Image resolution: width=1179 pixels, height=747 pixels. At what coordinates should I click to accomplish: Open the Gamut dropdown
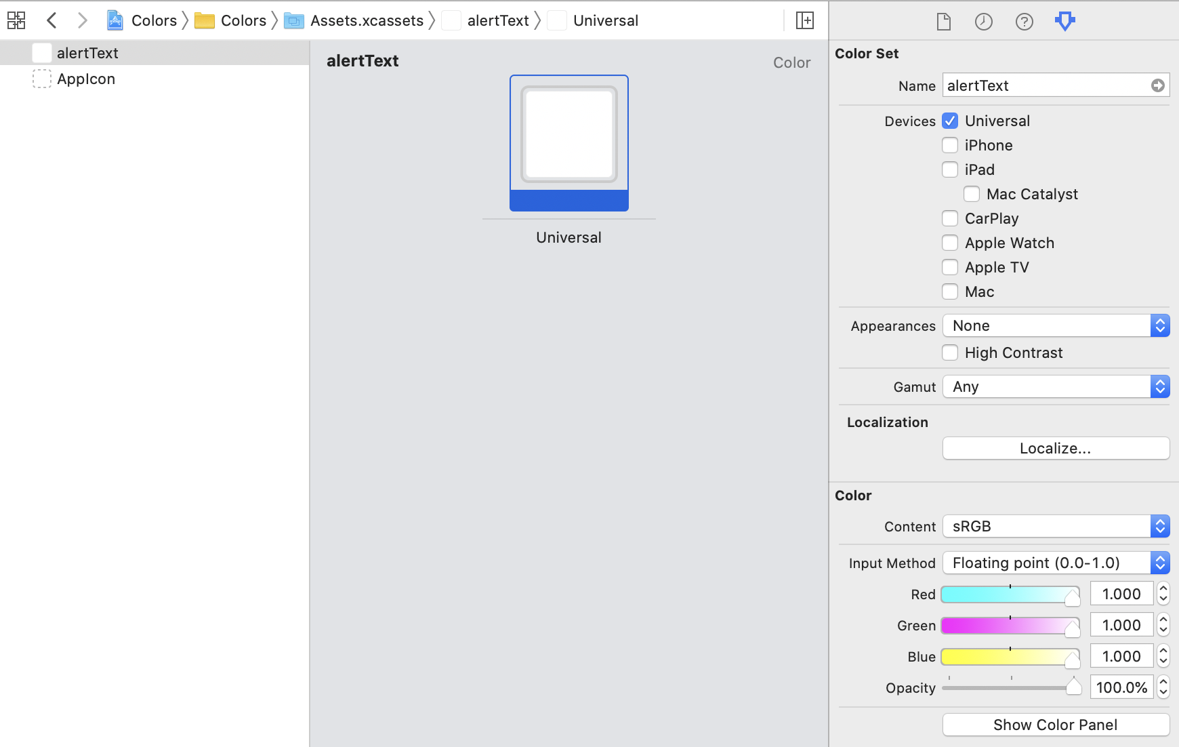1056,386
